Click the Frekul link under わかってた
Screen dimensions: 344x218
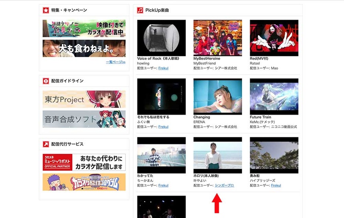[163, 186]
